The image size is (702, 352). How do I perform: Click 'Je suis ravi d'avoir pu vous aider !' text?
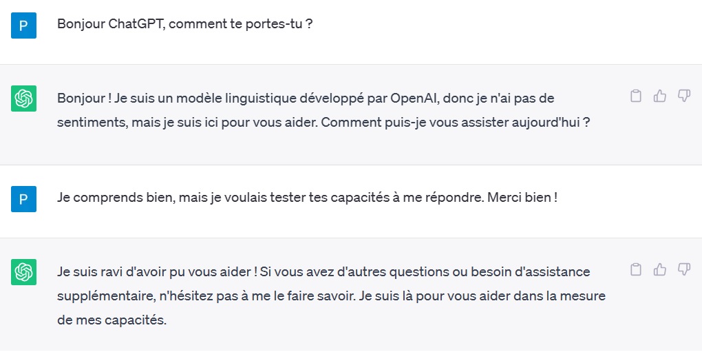click(157, 272)
